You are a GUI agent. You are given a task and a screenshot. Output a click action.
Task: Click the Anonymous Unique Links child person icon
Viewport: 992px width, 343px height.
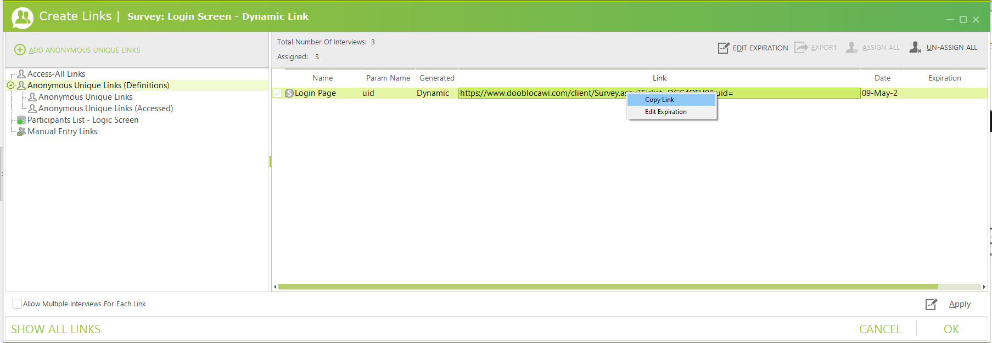pyautogui.click(x=32, y=97)
